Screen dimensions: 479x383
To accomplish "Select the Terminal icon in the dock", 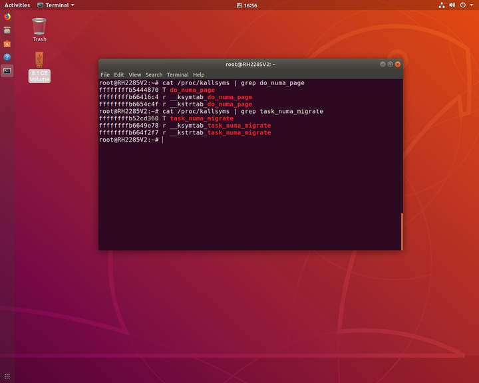I will point(7,71).
